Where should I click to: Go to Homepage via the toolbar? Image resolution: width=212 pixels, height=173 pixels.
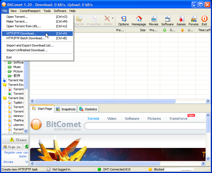point(139,21)
